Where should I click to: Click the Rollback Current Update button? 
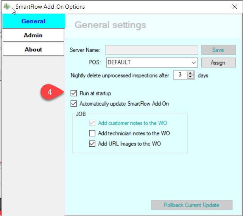coord(192,205)
